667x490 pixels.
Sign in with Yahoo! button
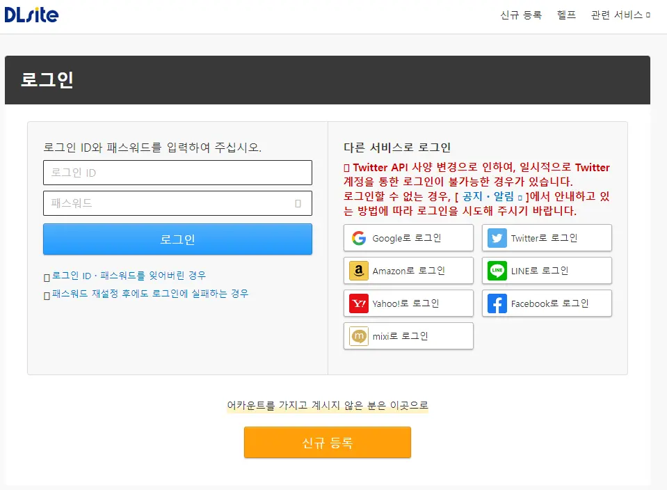408,303
